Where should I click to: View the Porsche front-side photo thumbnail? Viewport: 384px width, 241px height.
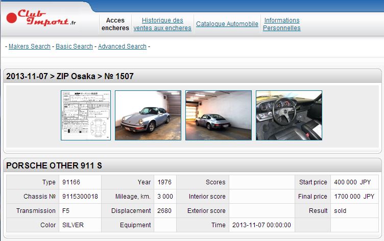tap(148, 115)
